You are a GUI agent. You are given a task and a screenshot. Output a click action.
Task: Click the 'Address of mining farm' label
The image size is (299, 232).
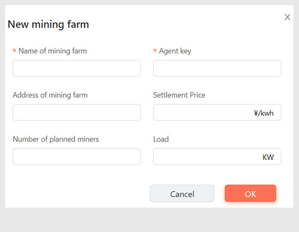(50, 95)
